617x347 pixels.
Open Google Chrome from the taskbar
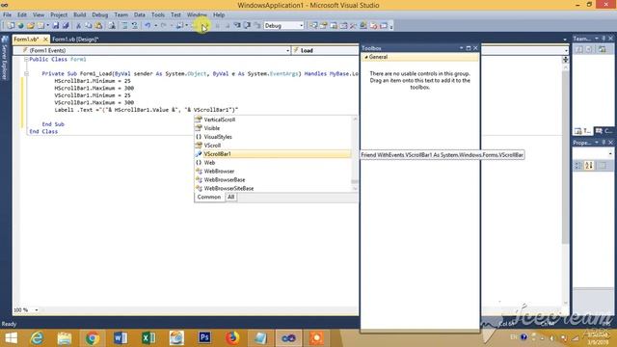tap(93, 338)
